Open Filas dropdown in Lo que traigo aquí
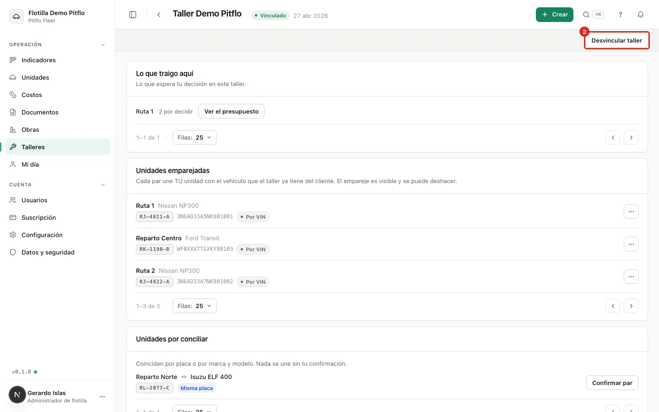The width and height of the screenshot is (659, 412). click(x=194, y=137)
